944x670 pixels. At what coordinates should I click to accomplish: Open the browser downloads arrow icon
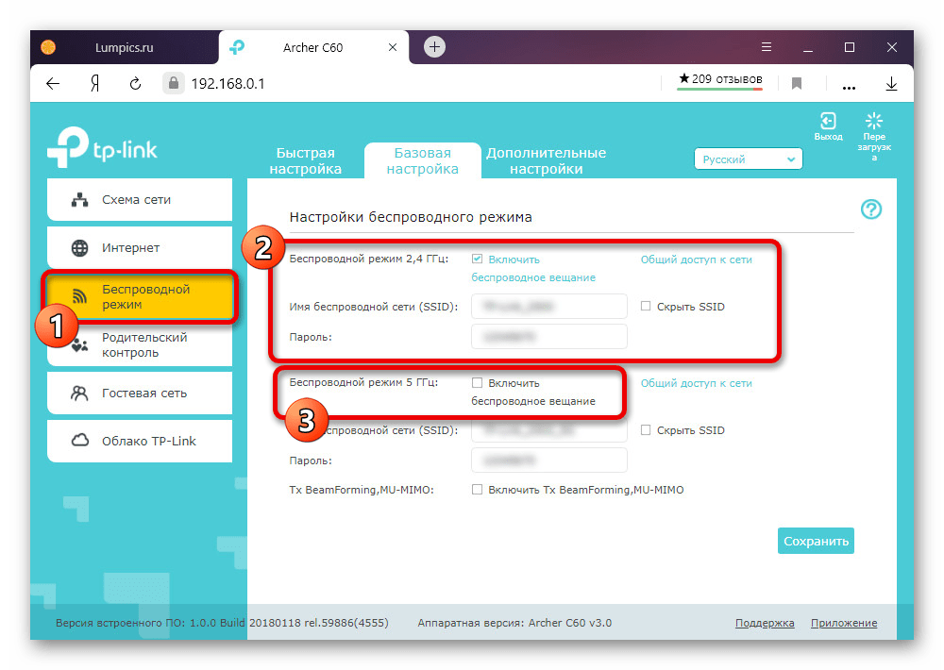click(890, 83)
